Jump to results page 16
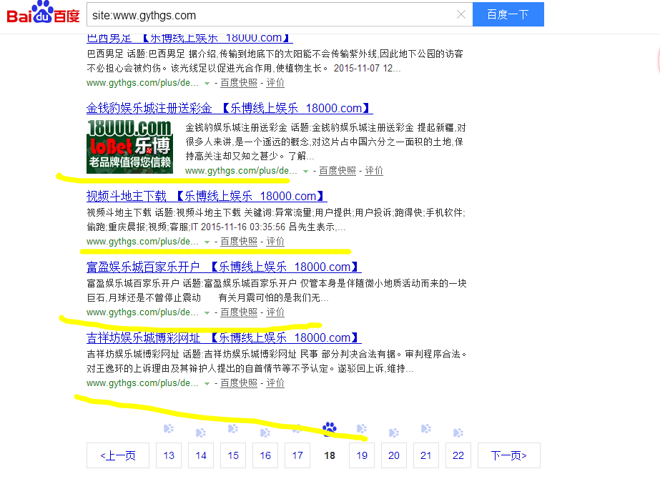This screenshot has height=494, width=660. [265, 455]
